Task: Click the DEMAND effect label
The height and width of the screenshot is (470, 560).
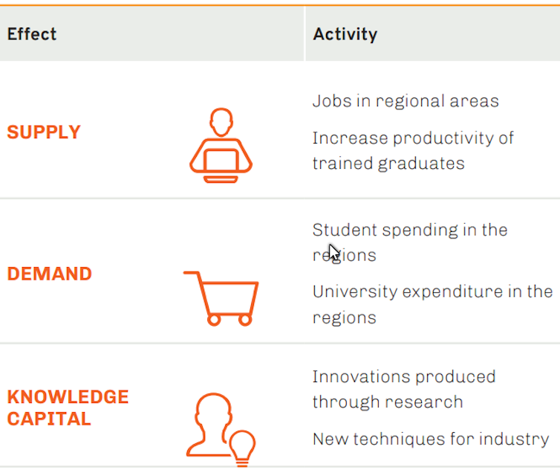Action: 50,274
